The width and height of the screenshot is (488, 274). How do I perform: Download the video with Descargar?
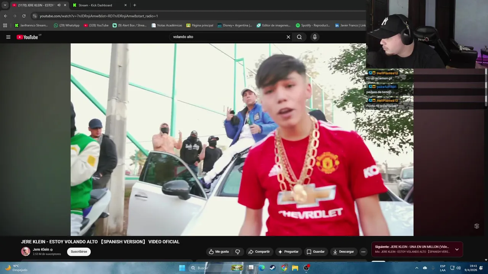click(344, 252)
